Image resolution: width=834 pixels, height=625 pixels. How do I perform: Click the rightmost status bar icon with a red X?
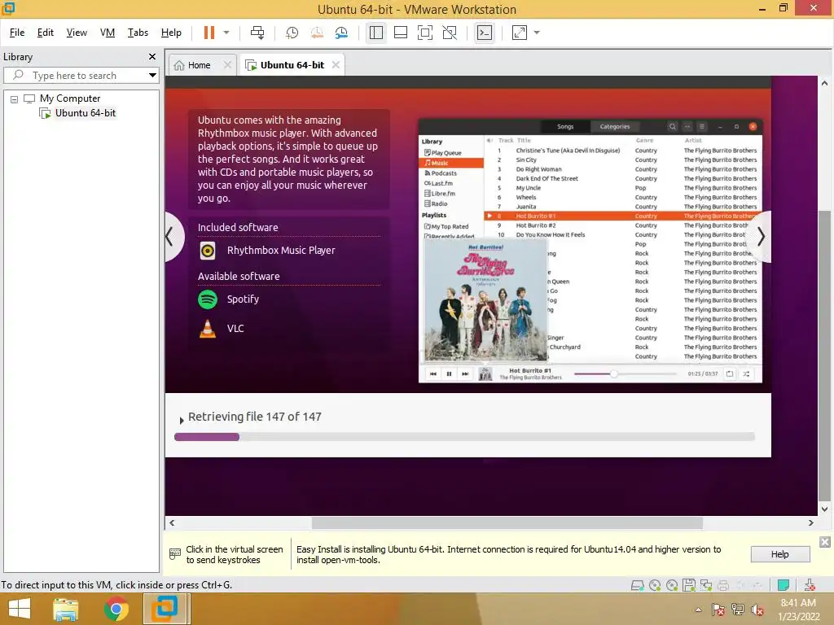[x=810, y=585]
